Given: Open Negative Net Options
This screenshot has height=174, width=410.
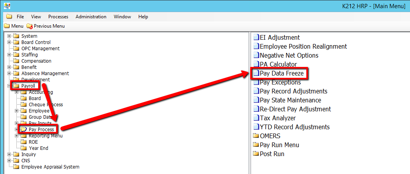Looking at the screenshot, I should pyautogui.click(x=289, y=55).
